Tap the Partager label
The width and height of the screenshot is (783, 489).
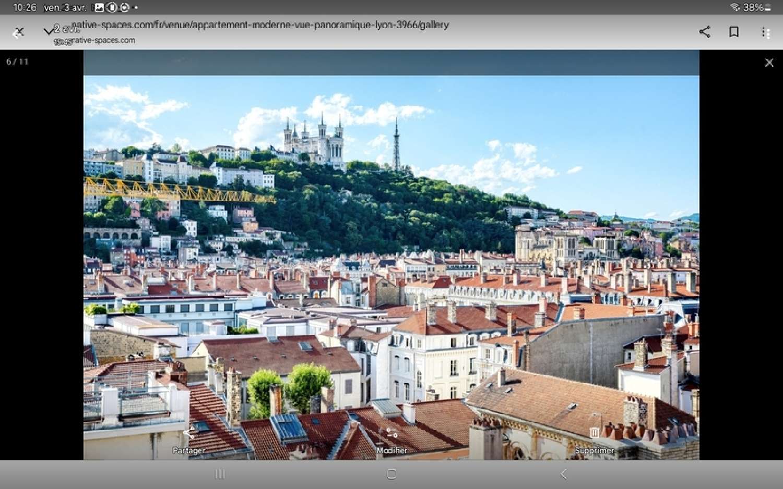(189, 450)
